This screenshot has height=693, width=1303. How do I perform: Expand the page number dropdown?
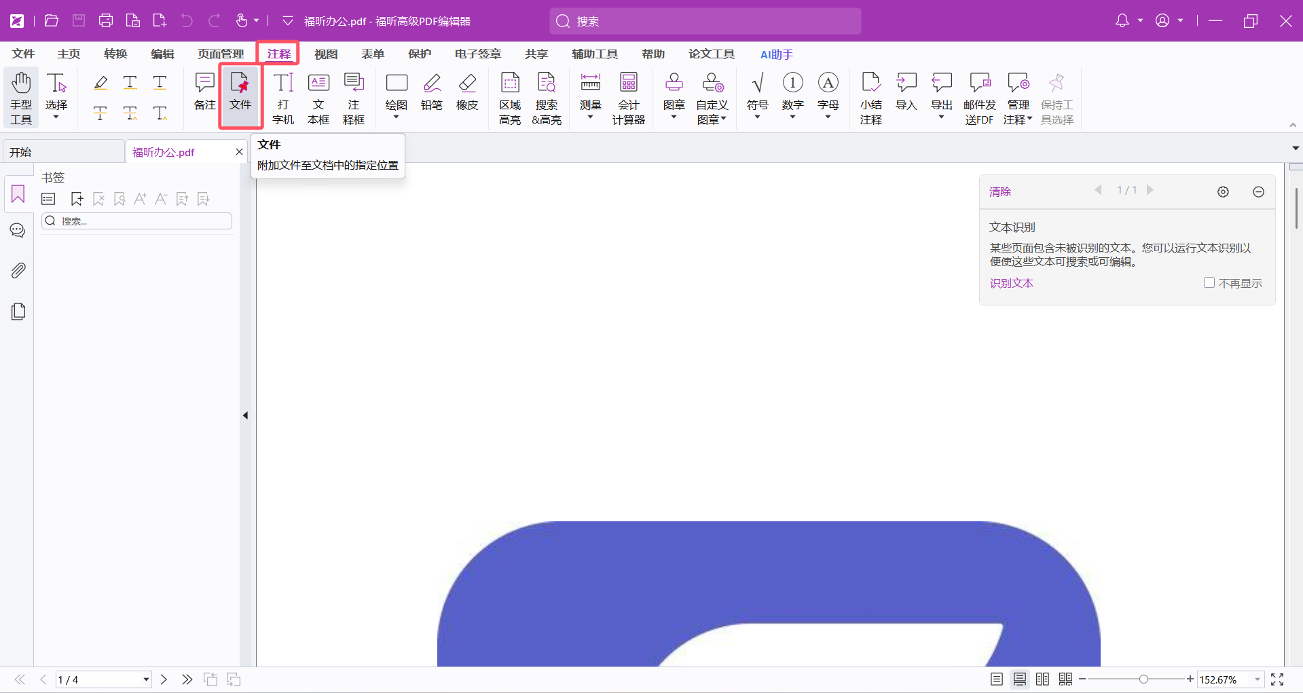coord(146,679)
